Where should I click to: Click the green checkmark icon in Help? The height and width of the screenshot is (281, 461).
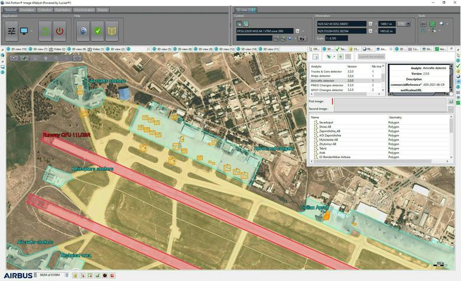98,31
